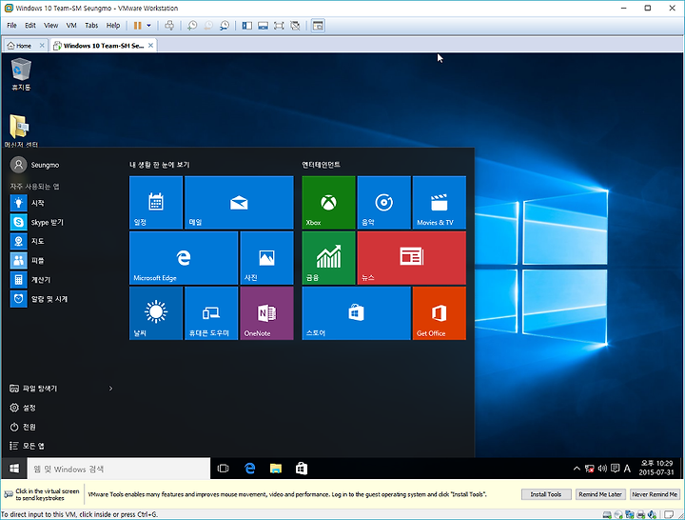Open the 스토어 store tile
This screenshot has width=685, height=520.
coord(357,313)
